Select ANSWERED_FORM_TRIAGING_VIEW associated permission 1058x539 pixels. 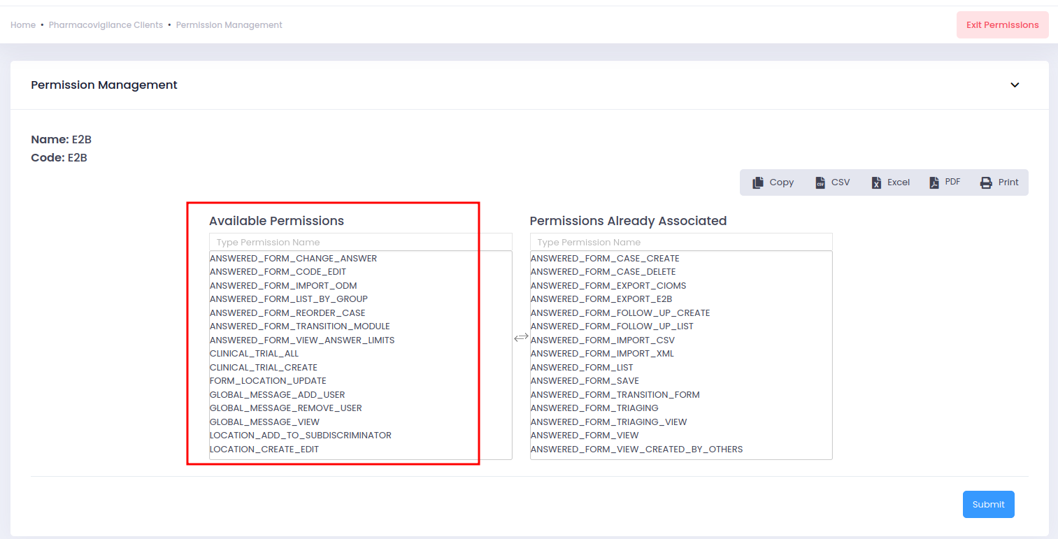click(608, 422)
